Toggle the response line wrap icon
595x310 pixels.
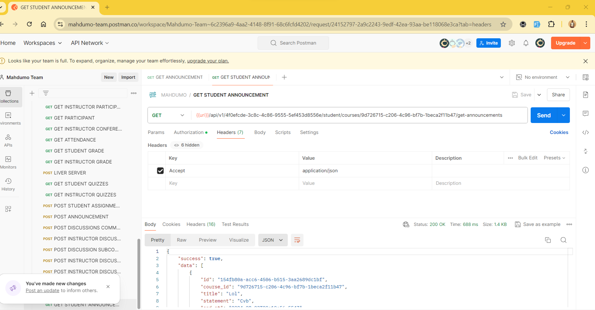click(x=297, y=240)
